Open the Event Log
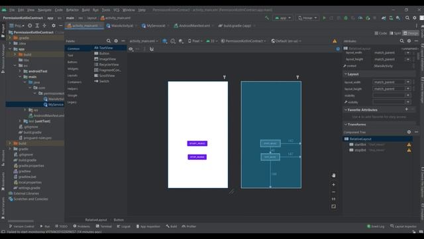The width and height of the screenshot is (424, 239). [376, 226]
